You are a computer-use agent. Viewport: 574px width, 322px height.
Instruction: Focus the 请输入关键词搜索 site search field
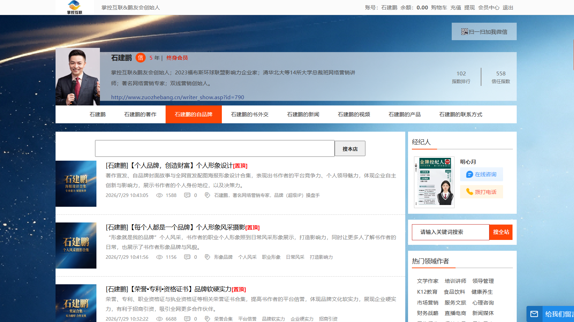tap(451, 232)
